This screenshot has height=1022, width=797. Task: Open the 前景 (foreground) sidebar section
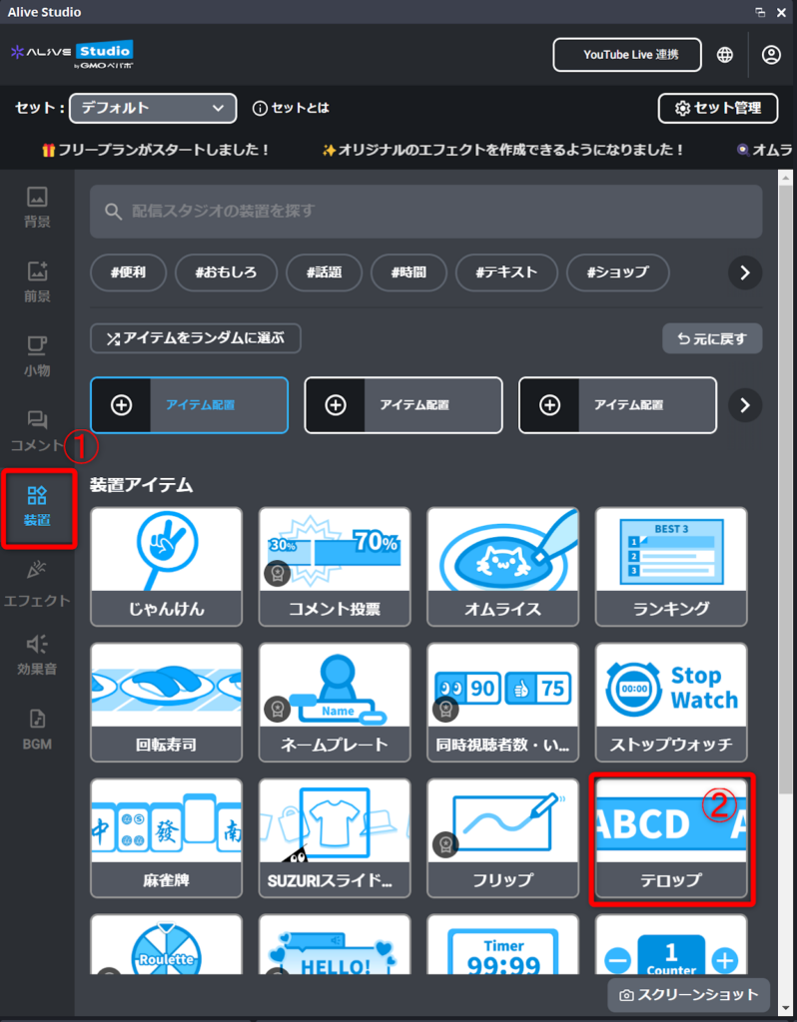(37, 281)
